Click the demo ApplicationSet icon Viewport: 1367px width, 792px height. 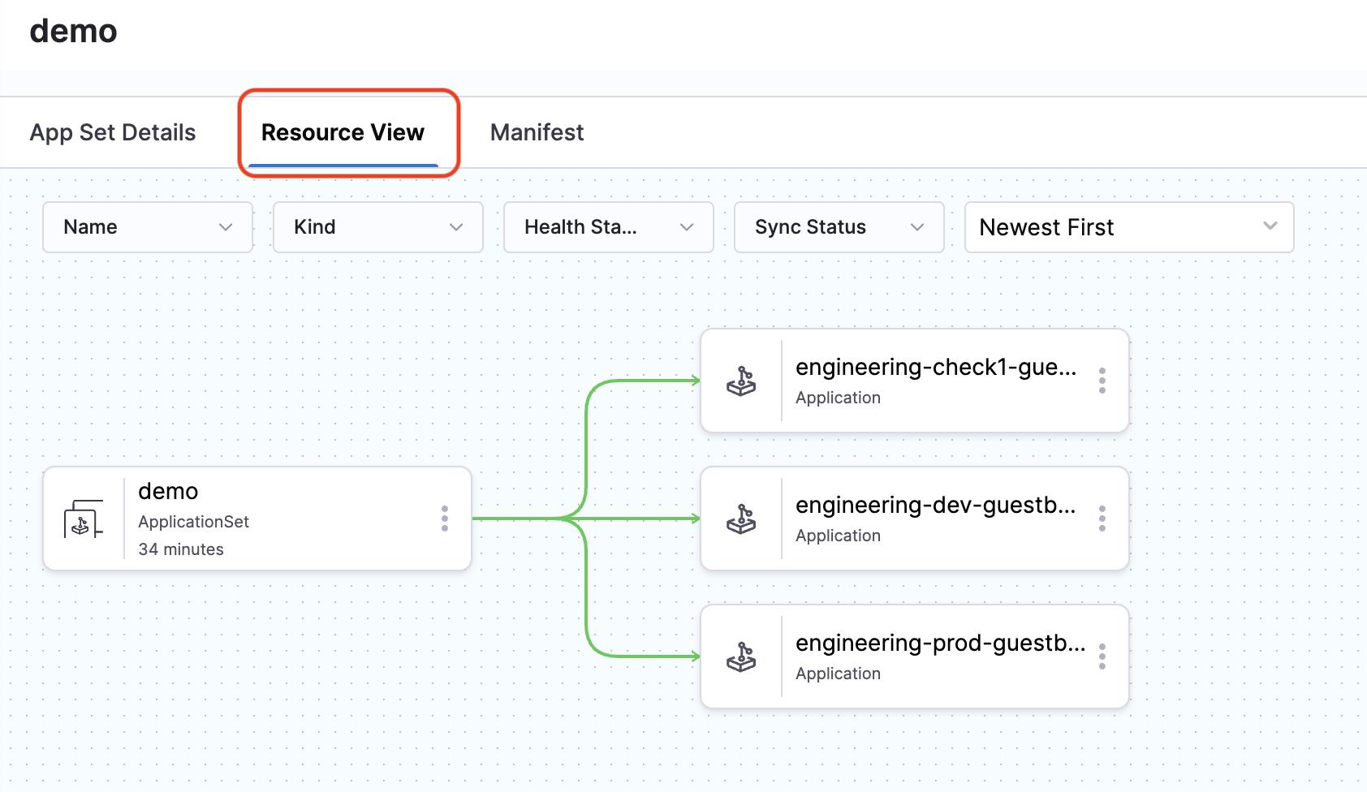(x=83, y=519)
